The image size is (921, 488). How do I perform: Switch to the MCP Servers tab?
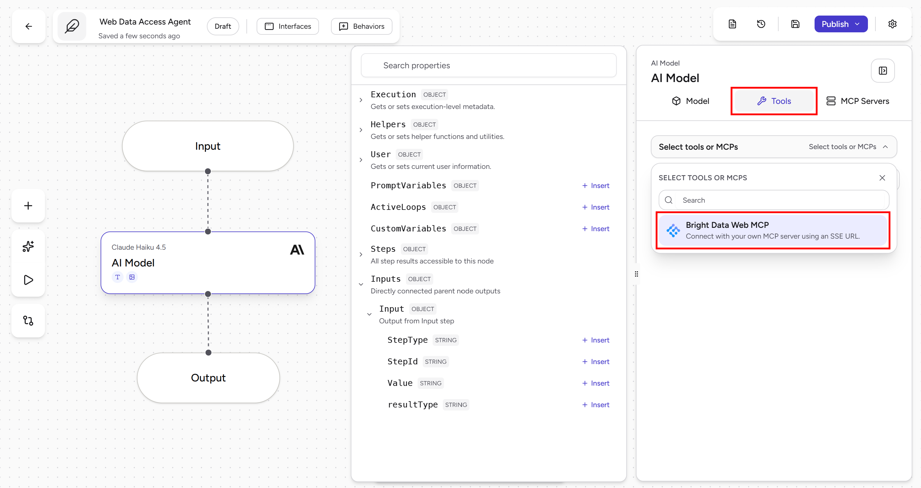coord(857,101)
